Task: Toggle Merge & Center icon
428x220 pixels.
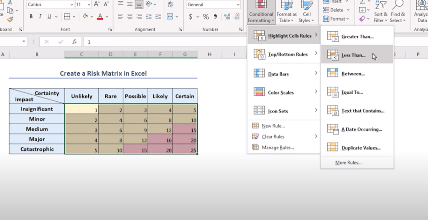Action: [x=170, y=17]
